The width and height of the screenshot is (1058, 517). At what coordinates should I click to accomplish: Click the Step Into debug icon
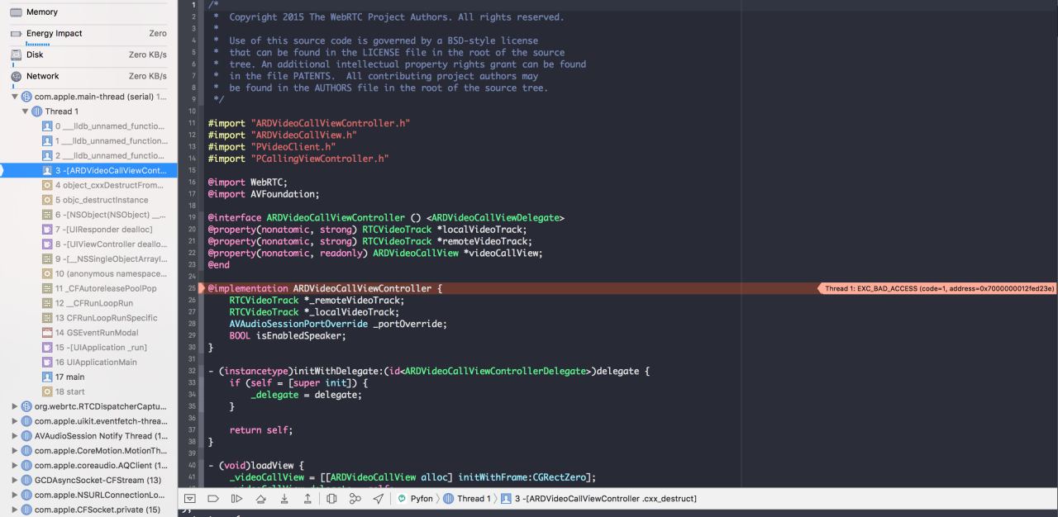click(284, 499)
